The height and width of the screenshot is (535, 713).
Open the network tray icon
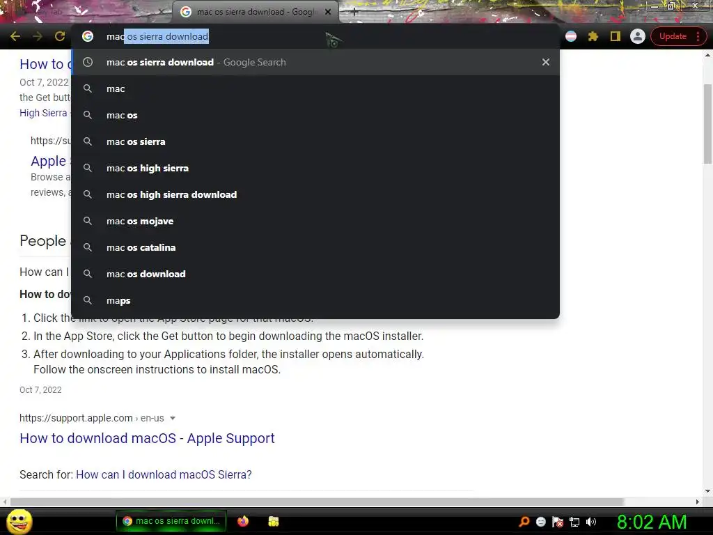pos(574,522)
